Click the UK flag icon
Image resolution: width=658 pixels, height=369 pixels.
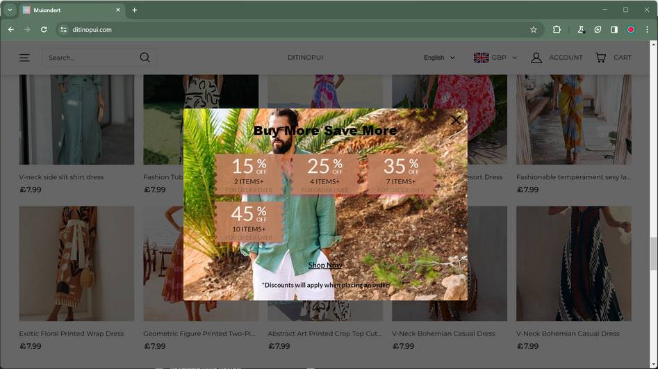[x=481, y=58]
